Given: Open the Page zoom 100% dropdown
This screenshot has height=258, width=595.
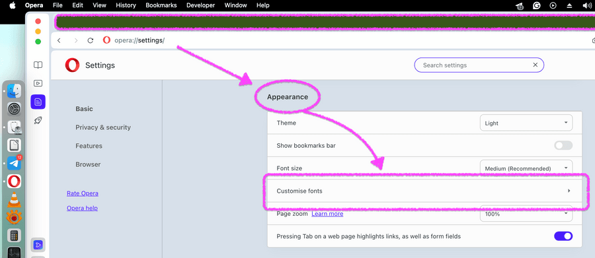Looking at the screenshot, I should coord(526,214).
